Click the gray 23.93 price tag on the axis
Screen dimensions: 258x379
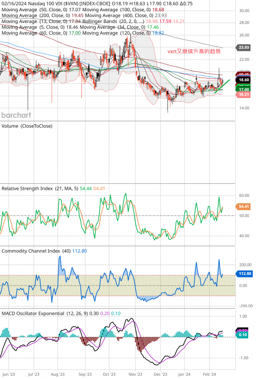243,47
